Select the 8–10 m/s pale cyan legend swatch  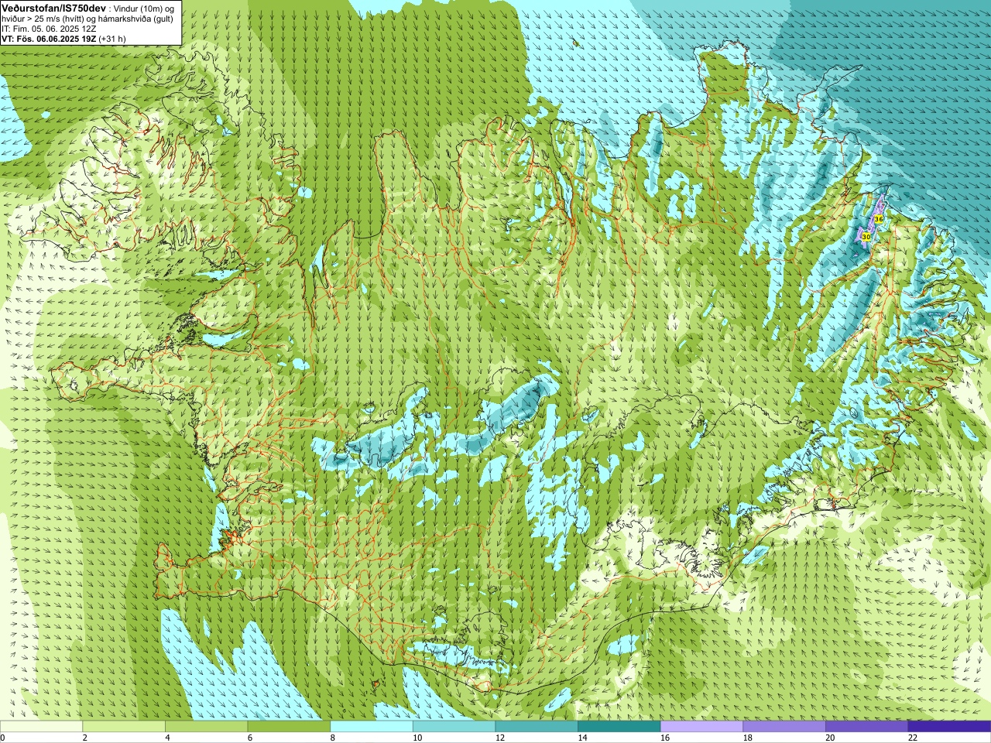tap(372, 727)
